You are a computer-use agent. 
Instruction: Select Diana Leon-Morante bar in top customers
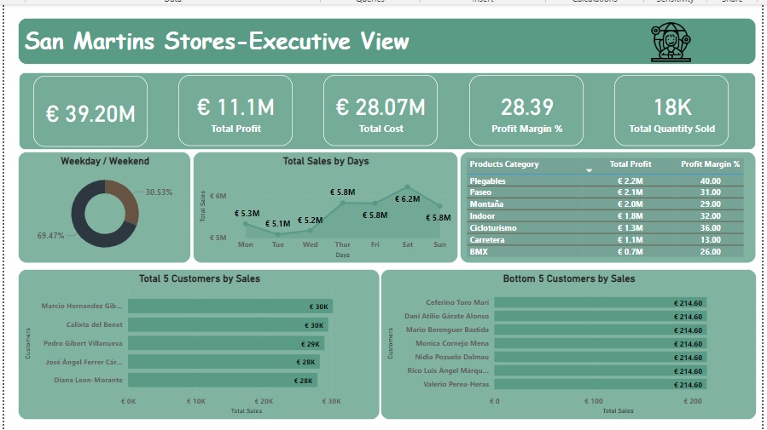tap(223, 381)
